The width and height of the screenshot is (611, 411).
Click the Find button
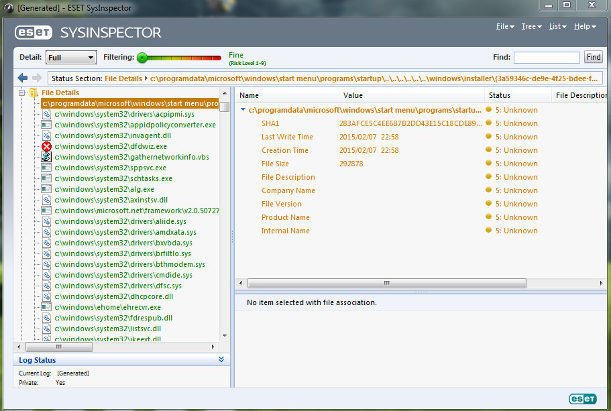593,58
